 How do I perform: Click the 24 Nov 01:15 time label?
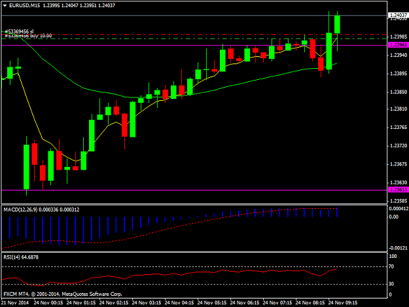click(81, 303)
